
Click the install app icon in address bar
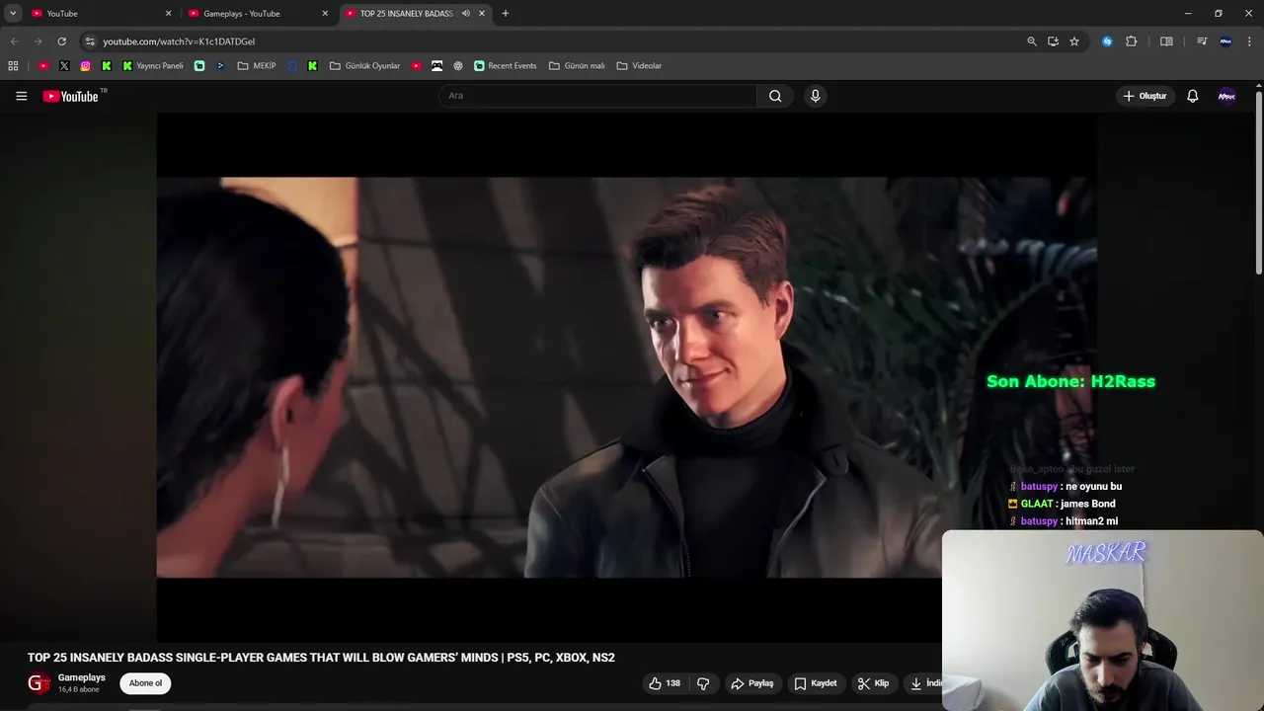pos(1053,41)
